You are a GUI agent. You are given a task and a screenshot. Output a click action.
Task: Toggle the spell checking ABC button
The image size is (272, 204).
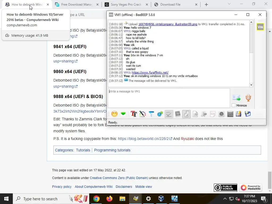[x=169, y=114]
